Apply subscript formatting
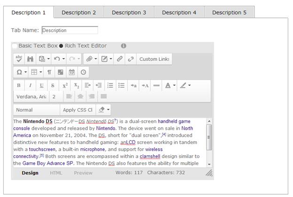293x197 pixels. (x=76, y=85)
